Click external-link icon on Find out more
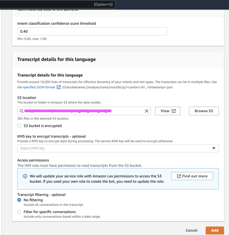This screenshot has height=235, width=229. click(179, 176)
